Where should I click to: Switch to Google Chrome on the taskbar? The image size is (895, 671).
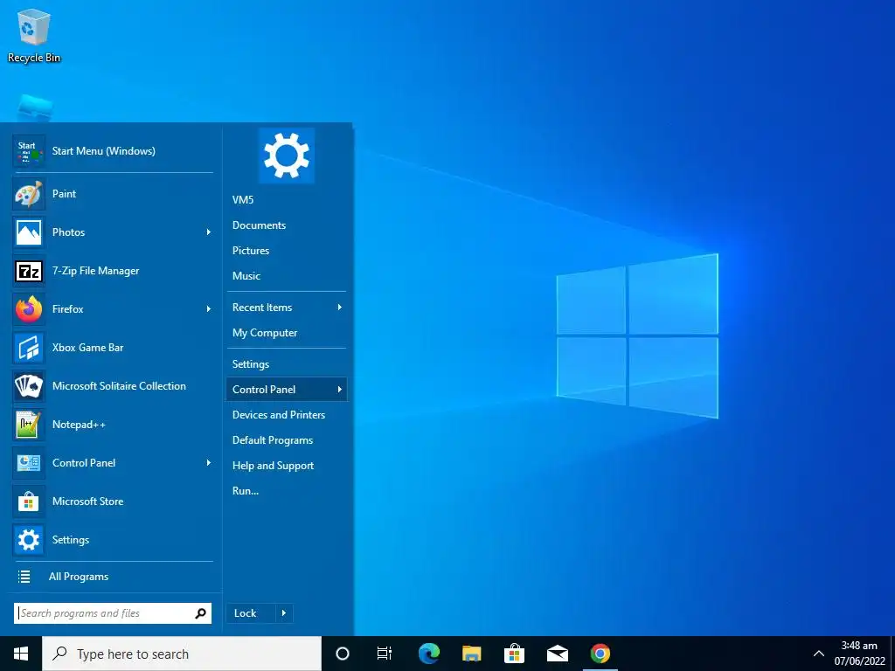(600, 654)
